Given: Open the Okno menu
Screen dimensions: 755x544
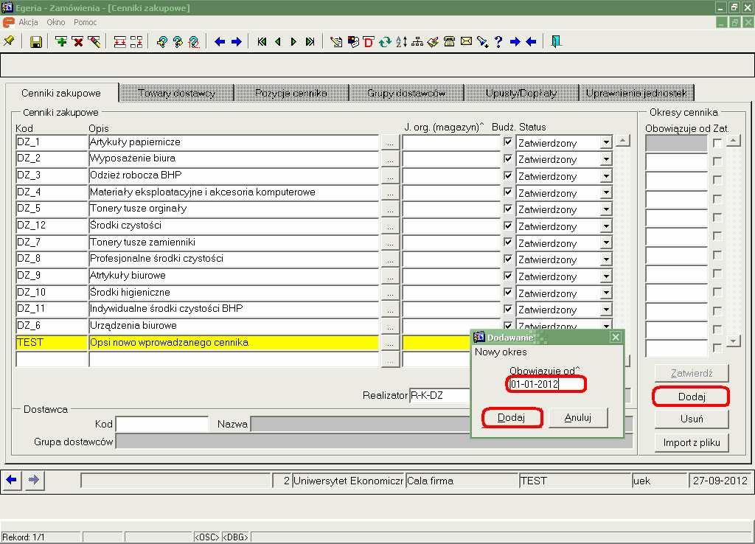Looking at the screenshot, I should [56, 22].
